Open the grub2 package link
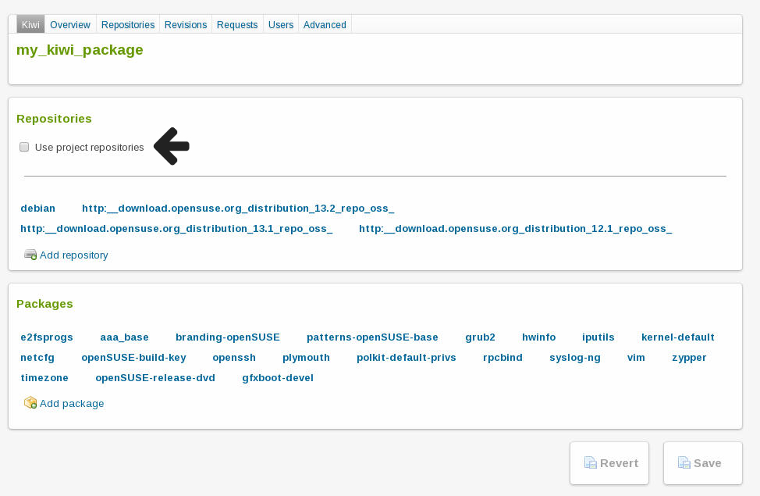The width and height of the screenshot is (760, 496). pyautogui.click(x=480, y=337)
